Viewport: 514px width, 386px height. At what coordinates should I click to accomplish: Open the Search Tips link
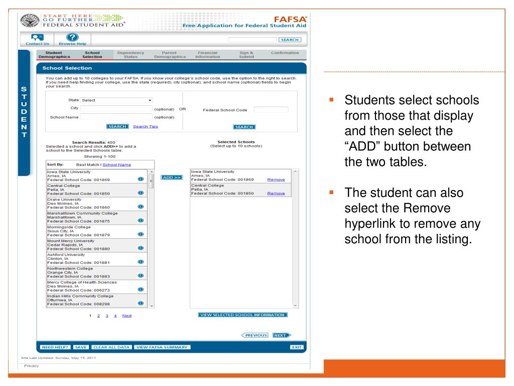[x=145, y=126]
